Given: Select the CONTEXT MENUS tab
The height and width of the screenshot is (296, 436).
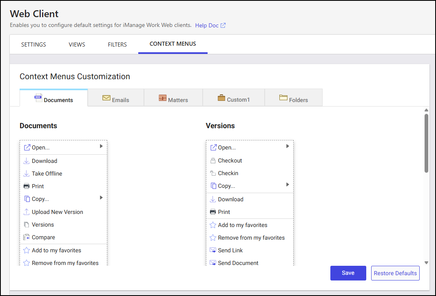Looking at the screenshot, I should point(173,44).
